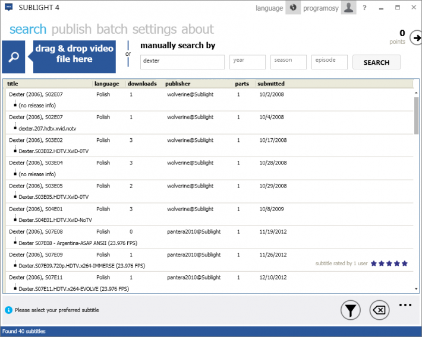Click the Sublight app logo icon
Image resolution: width=422 pixels, height=337 pixels.
[8, 7]
